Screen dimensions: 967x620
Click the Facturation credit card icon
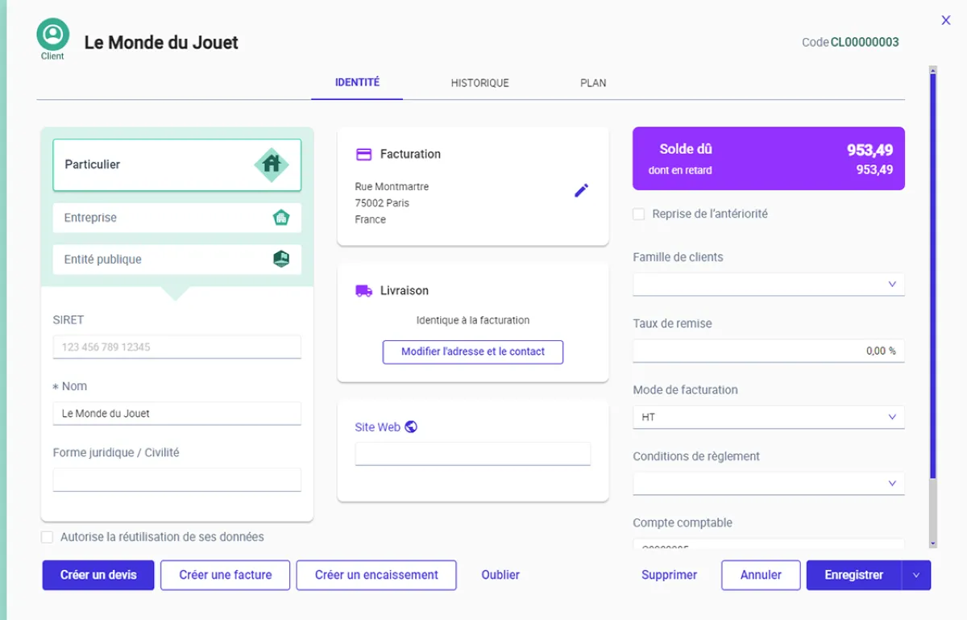pyautogui.click(x=363, y=154)
